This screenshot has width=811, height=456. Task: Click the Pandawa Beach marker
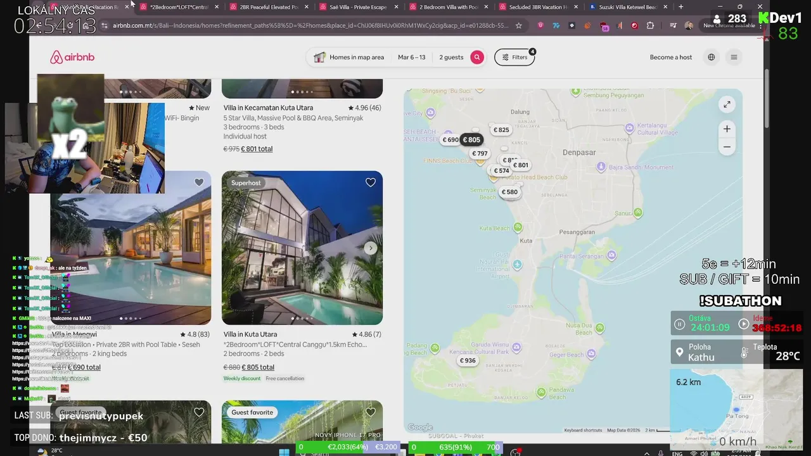(540, 392)
